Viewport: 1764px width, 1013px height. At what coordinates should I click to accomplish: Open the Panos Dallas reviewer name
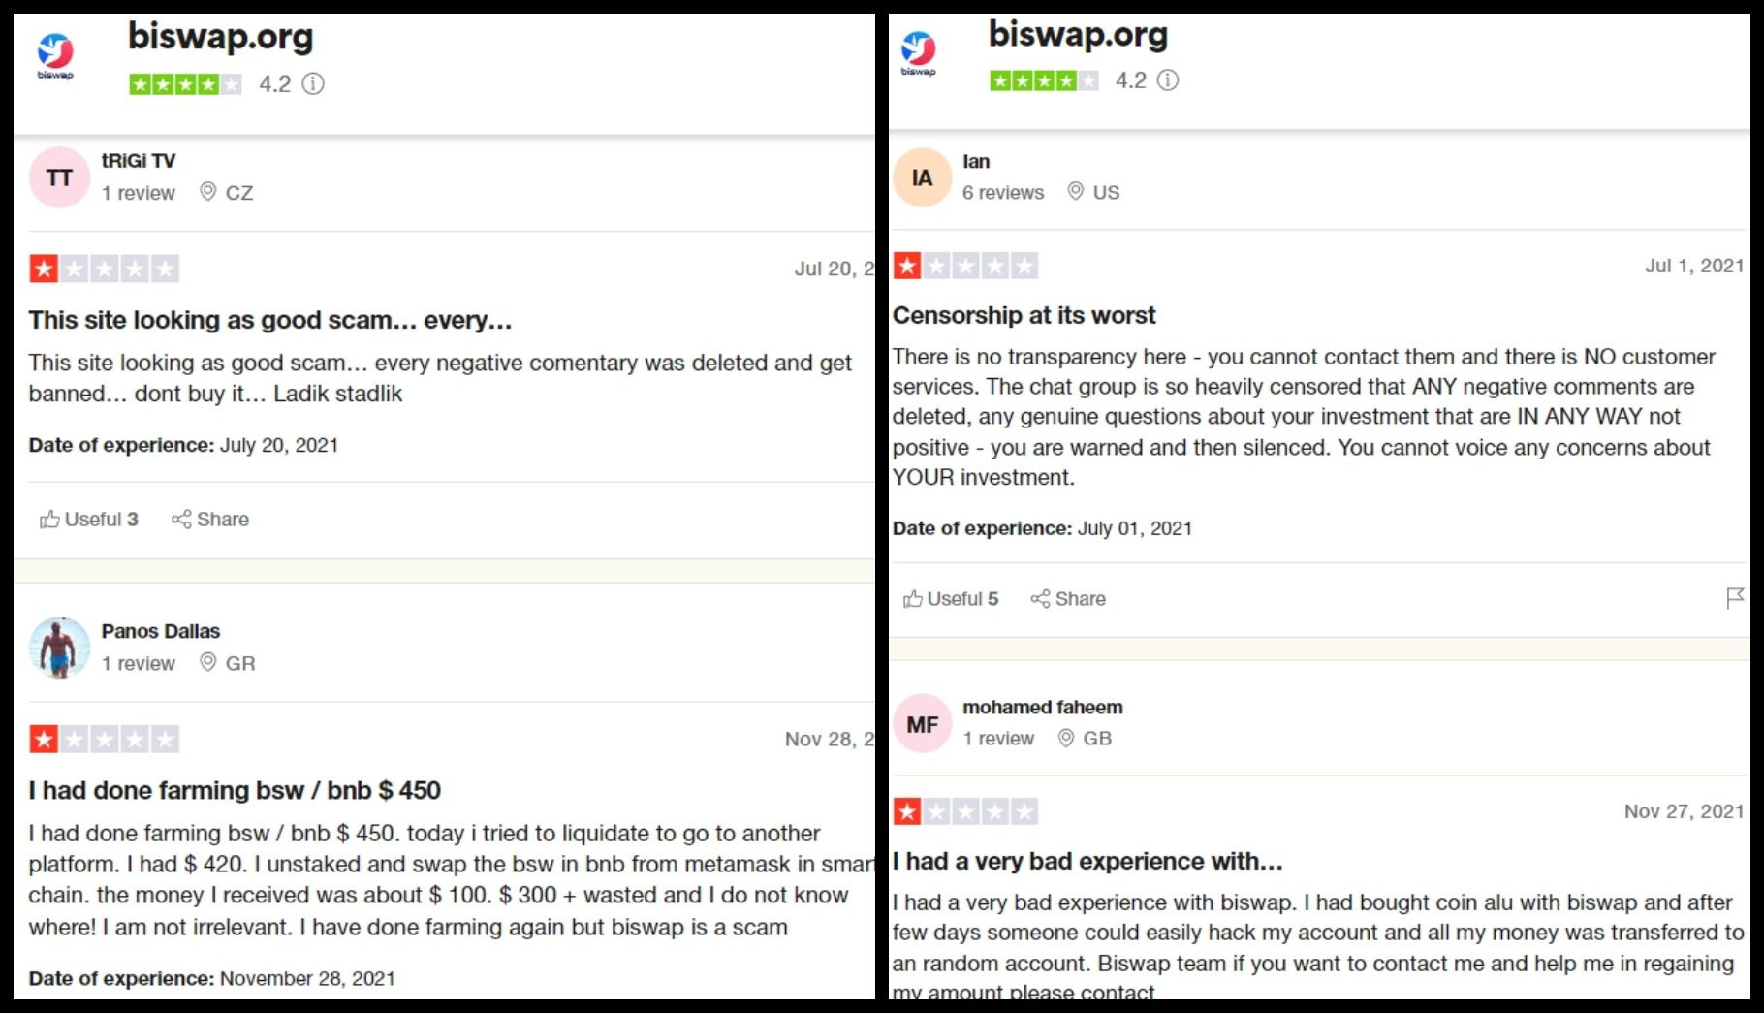coord(161,631)
